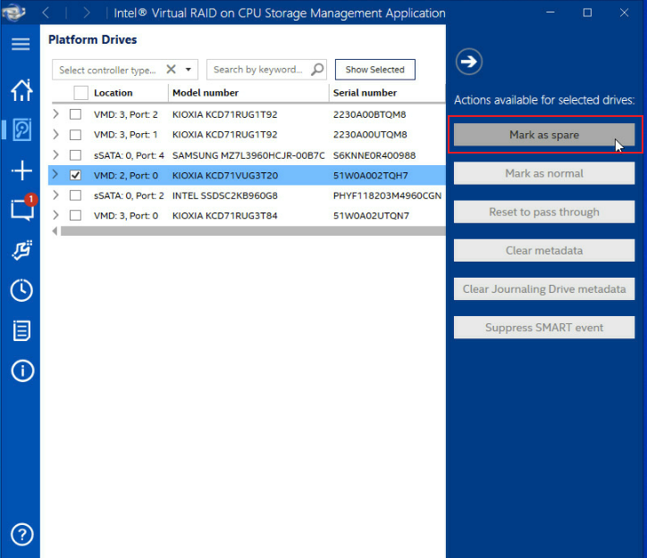This screenshot has height=558, width=647.
Task: Expand the sSATA: 0, Port: 4 row
Action: click(x=56, y=154)
